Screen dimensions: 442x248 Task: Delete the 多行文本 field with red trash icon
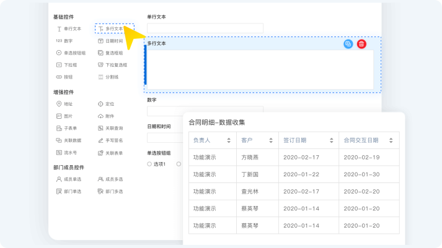coord(361,44)
